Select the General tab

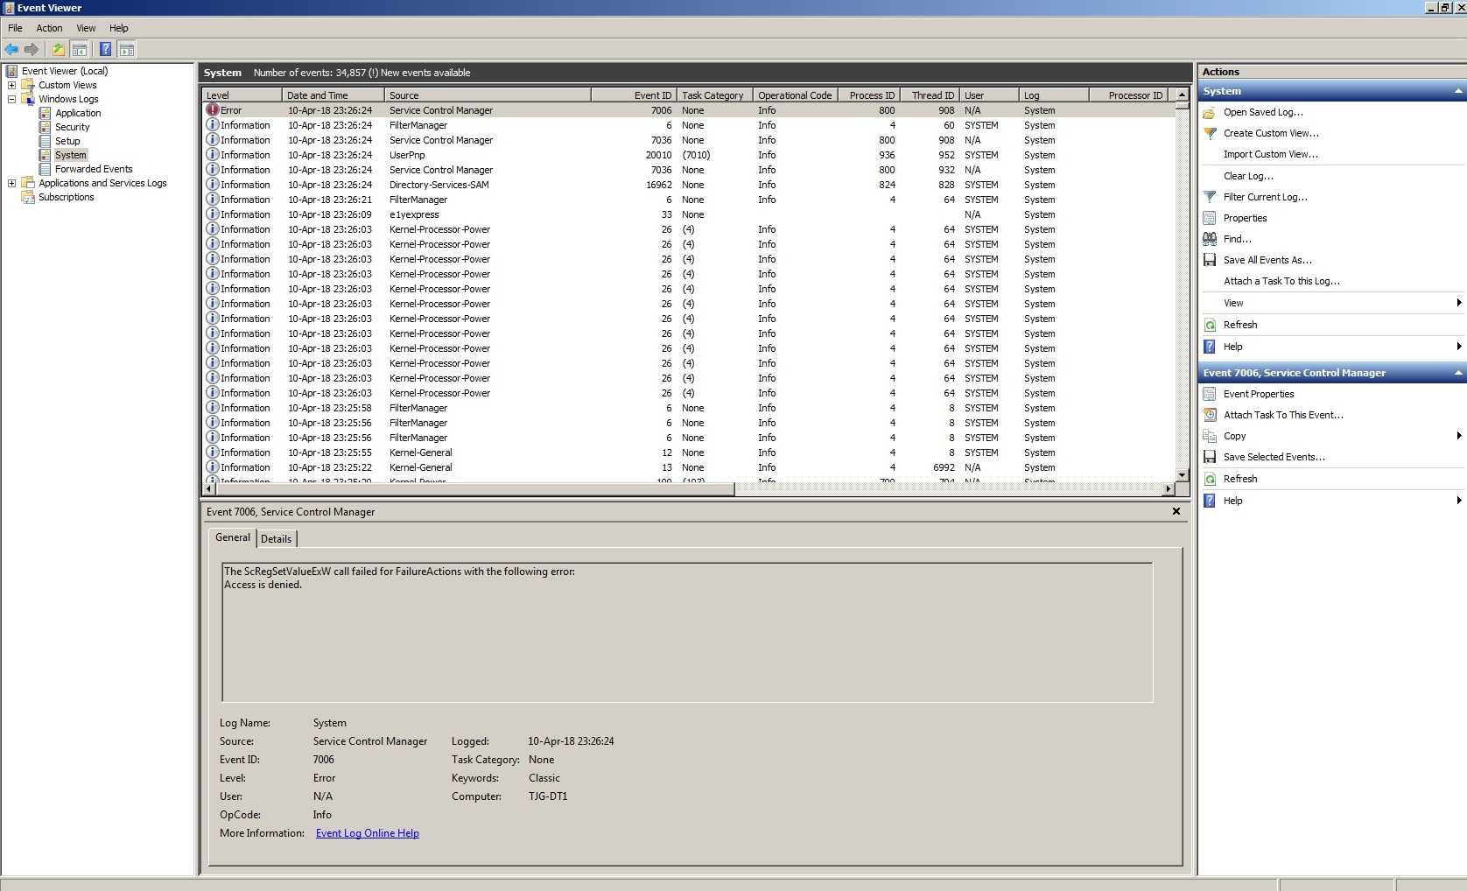pos(233,537)
